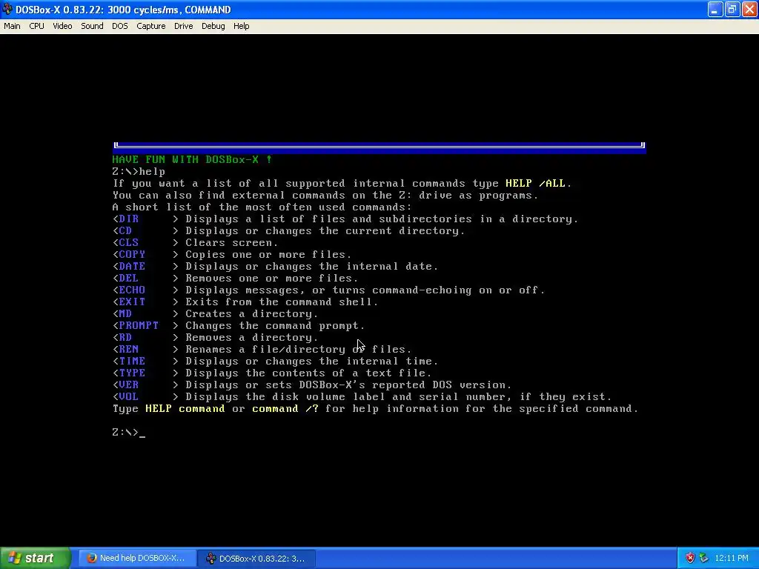This screenshot has width=759, height=569.
Task: Click the PROMPT command in help list
Action: [x=139, y=326]
